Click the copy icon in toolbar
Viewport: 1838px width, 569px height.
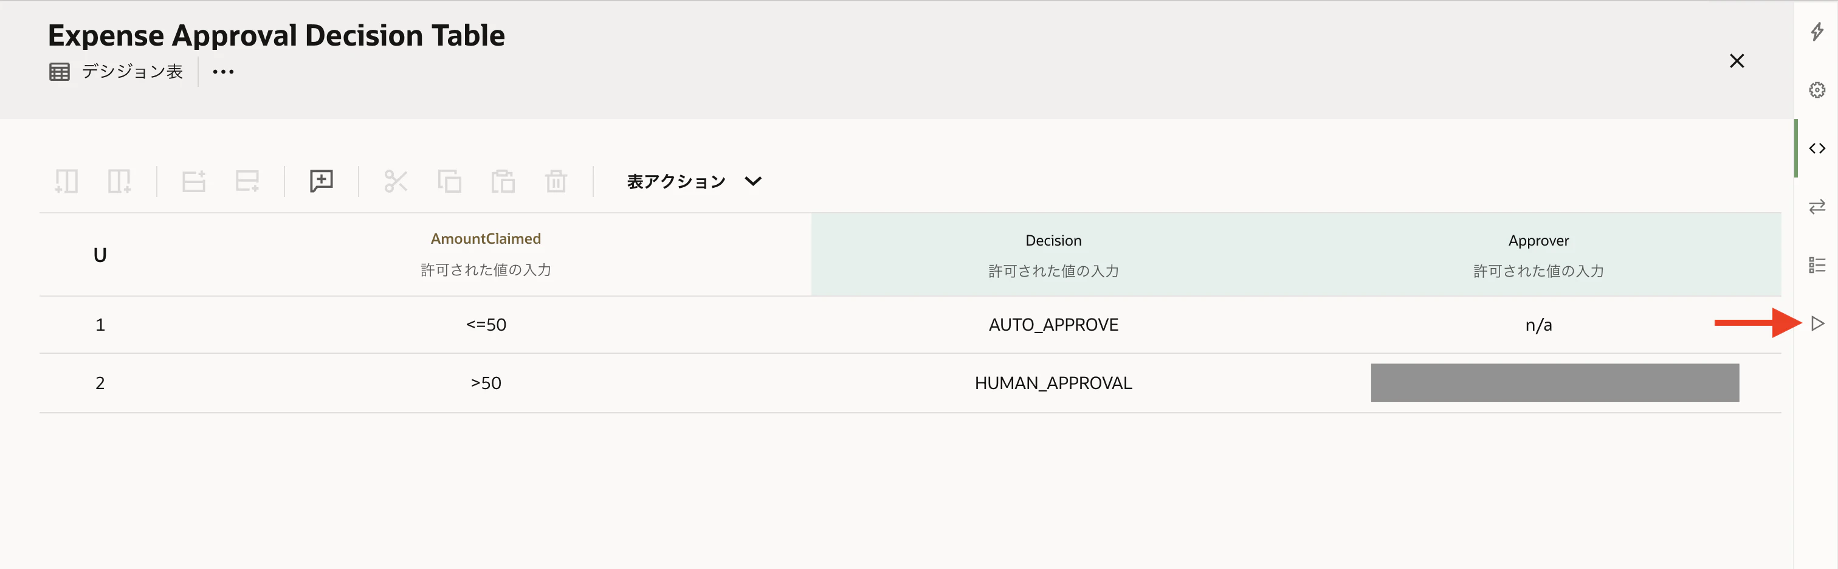(x=450, y=181)
